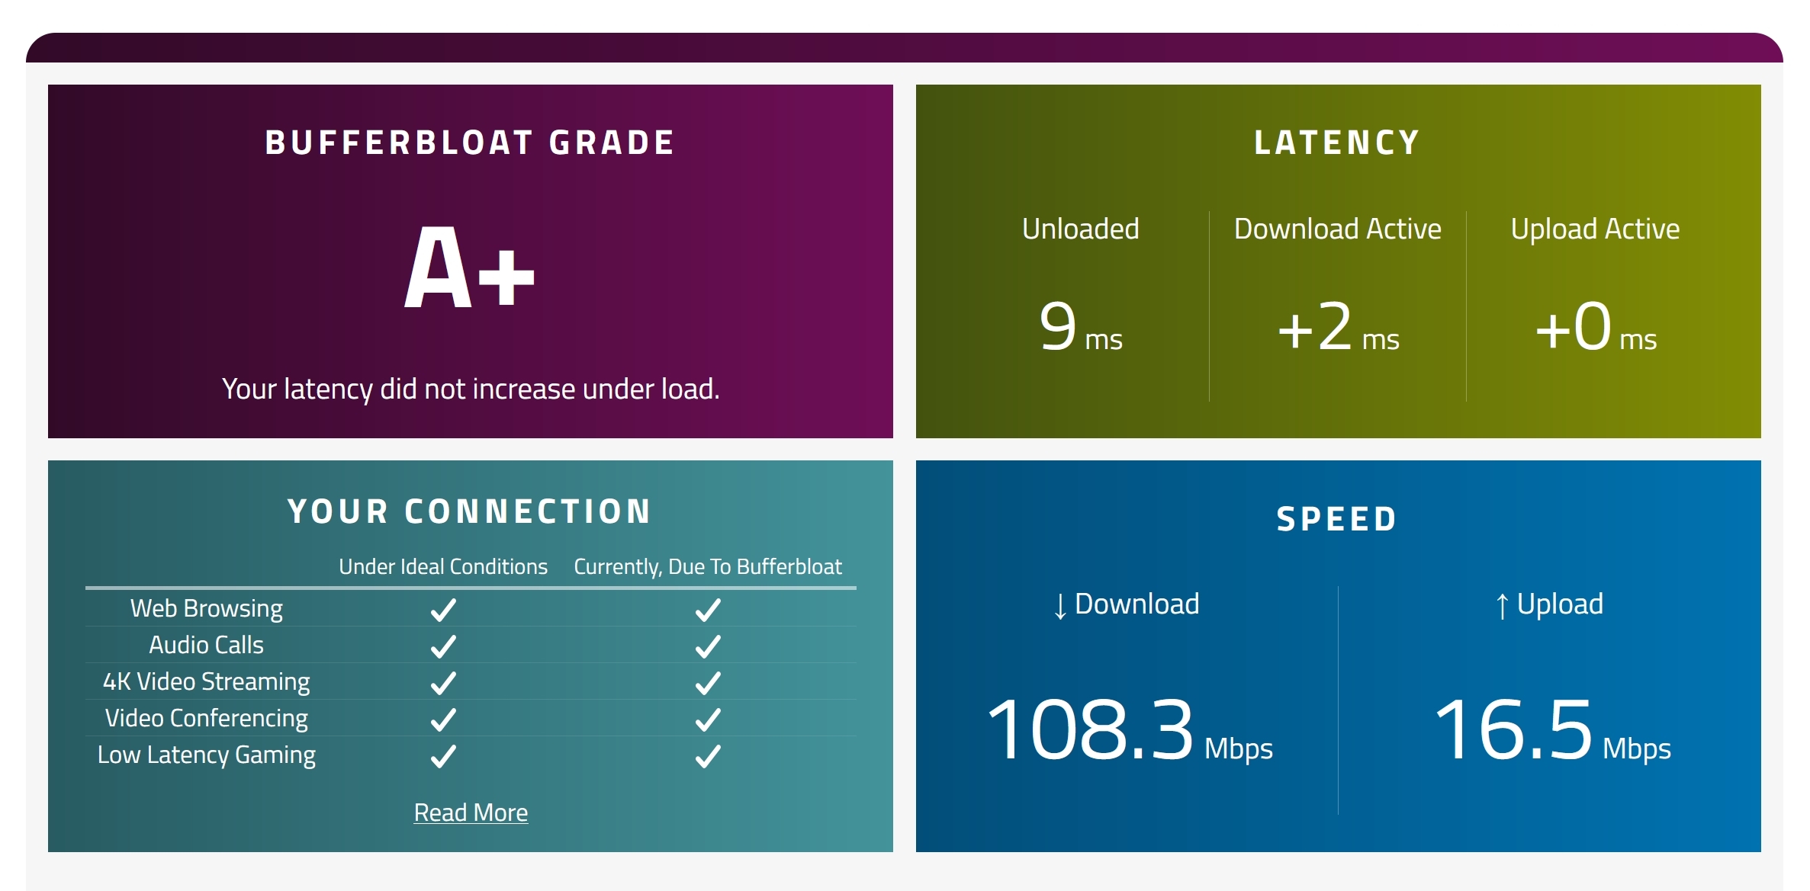Viewport: 1810px width, 891px height.
Task: Click the Low Latency Gaming ideal checkmark
Action: pos(443,756)
